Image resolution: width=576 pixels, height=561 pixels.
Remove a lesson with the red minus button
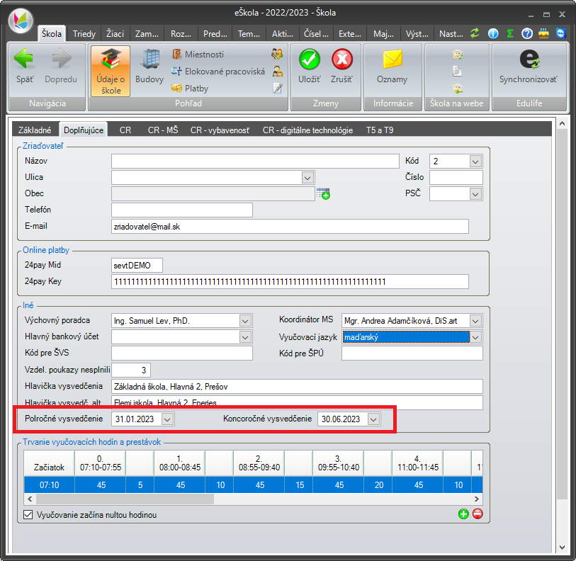point(478,514)
